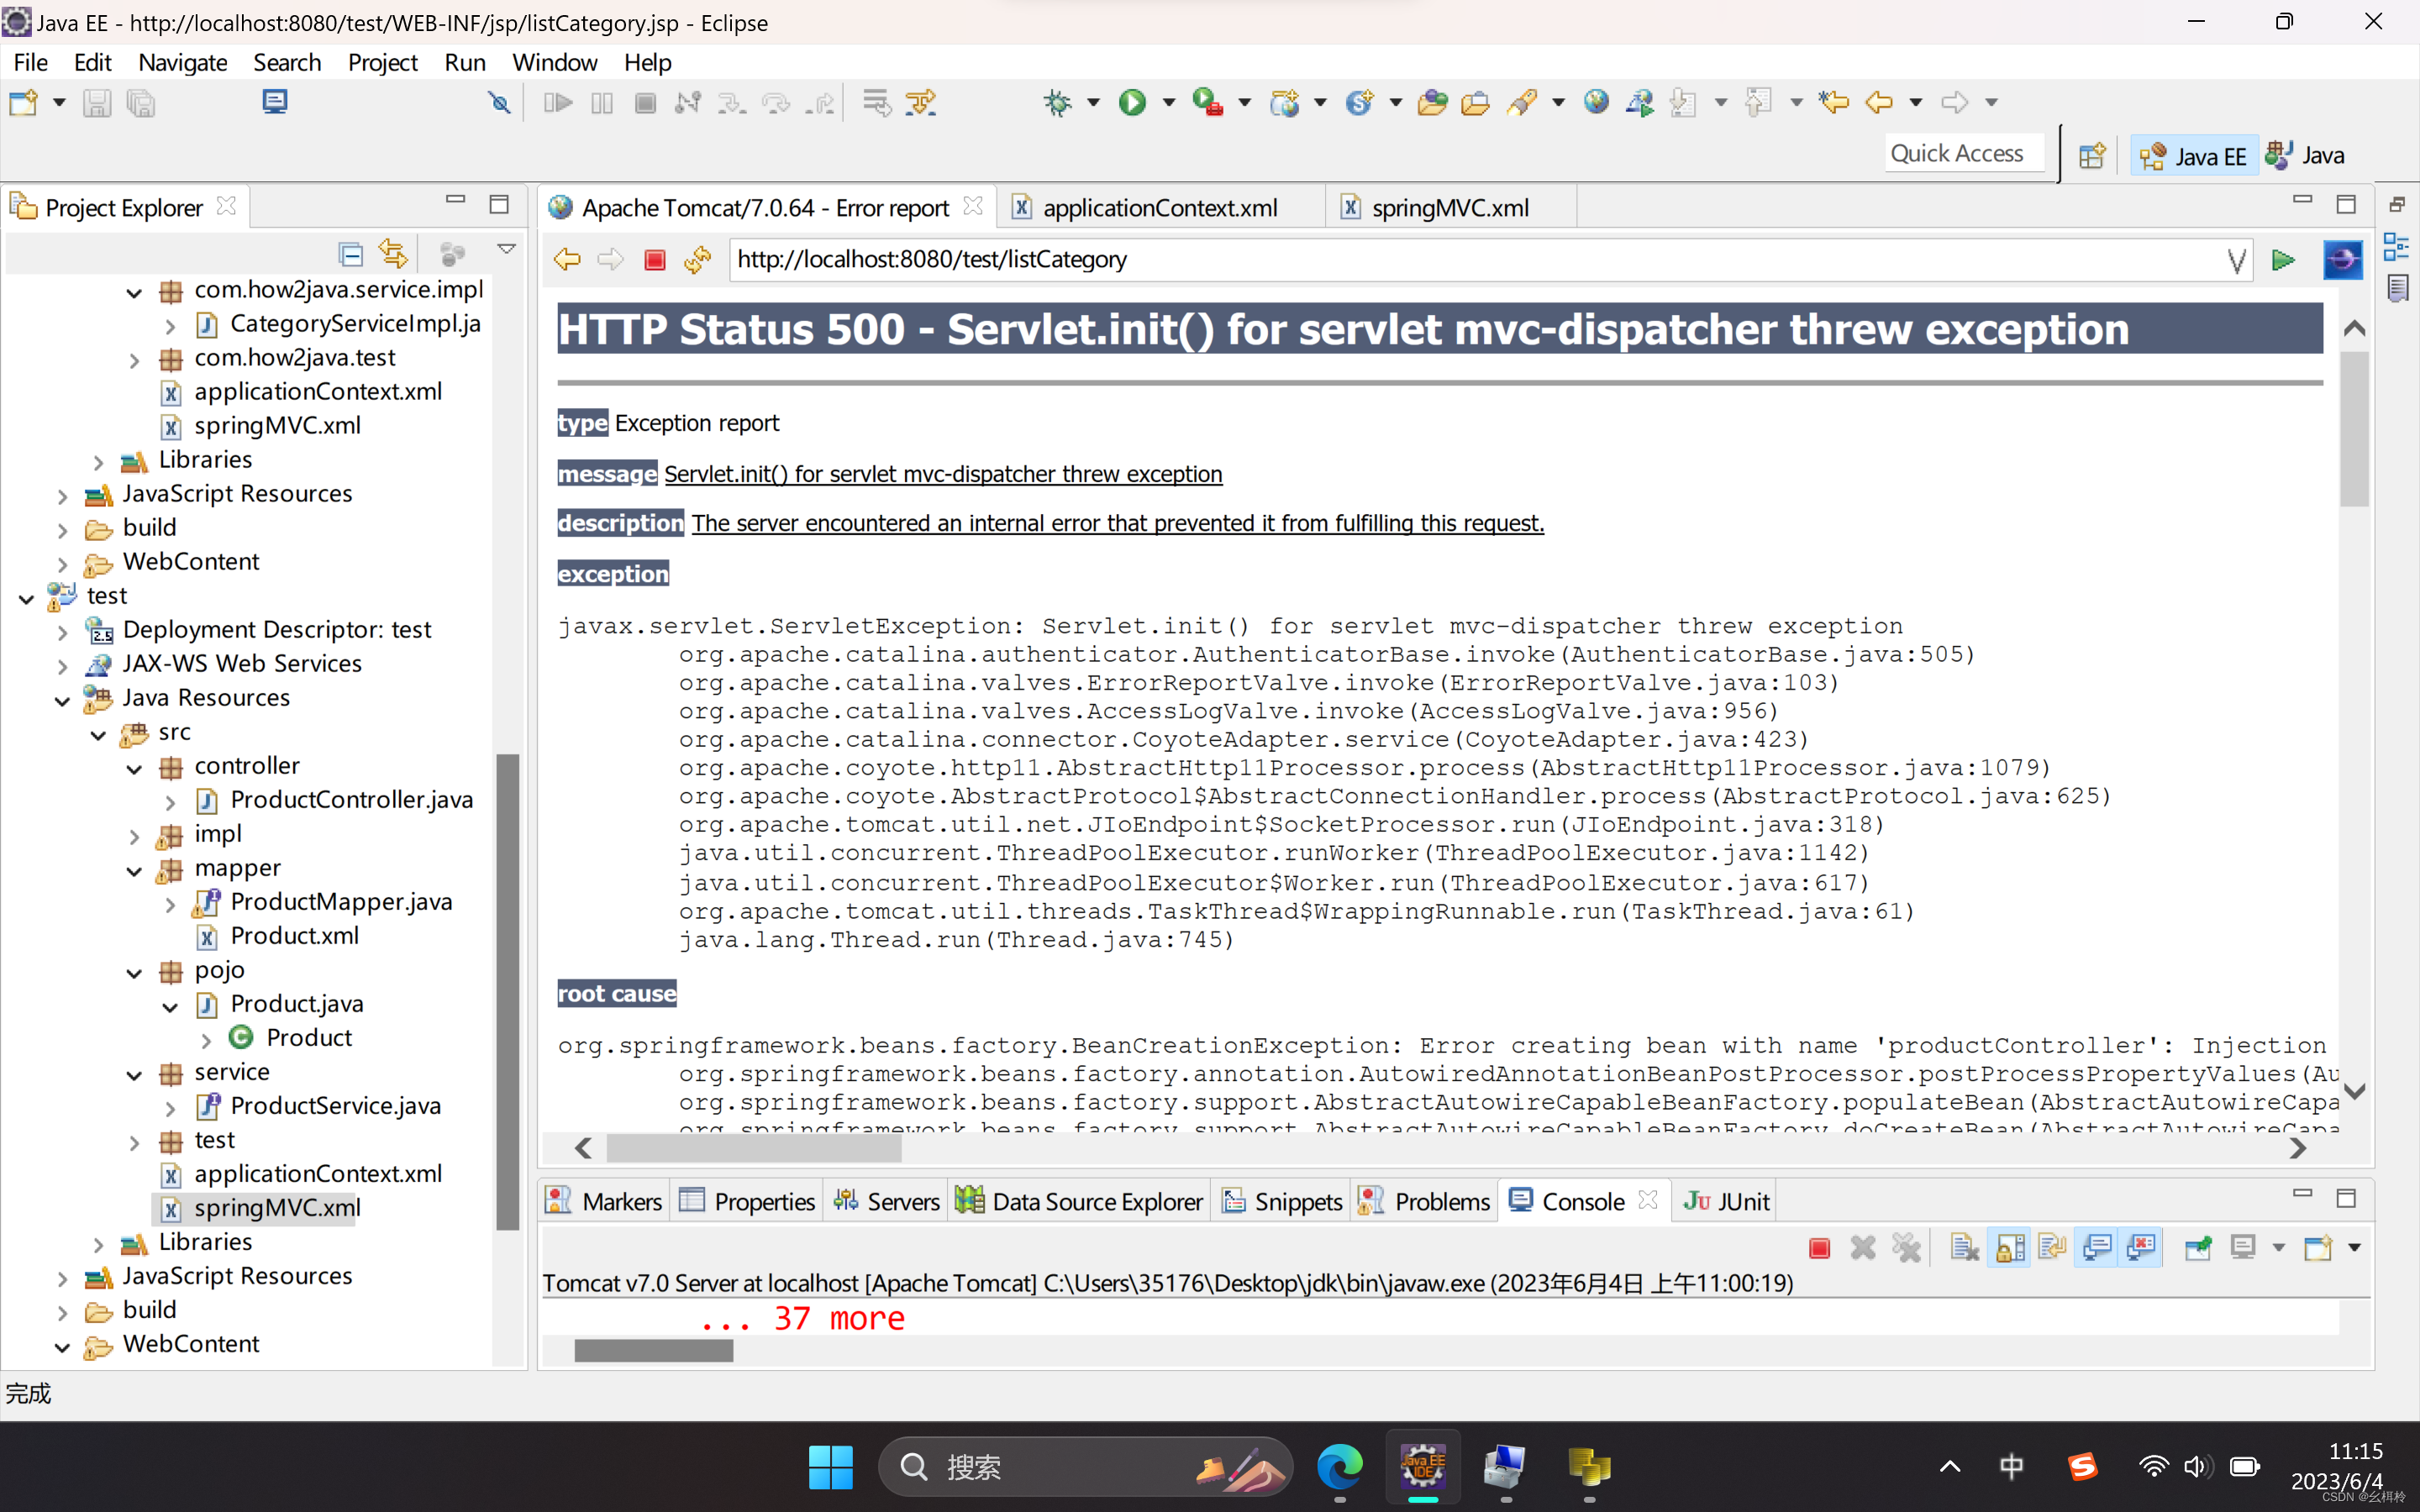Click the Debug bug icon in toolbar
Image resolution: width=2420 pixels, height=1512 pixels.
pos(1057,102)
